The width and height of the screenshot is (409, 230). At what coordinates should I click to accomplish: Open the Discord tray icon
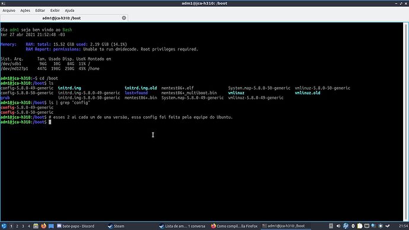381,226
